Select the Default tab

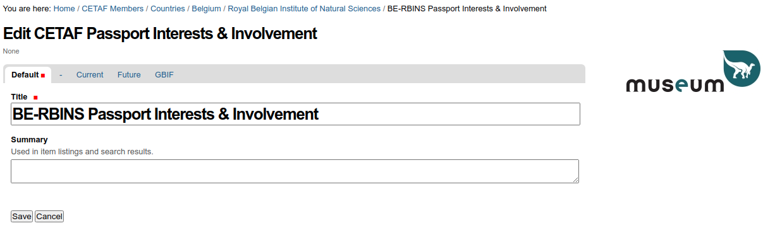(x=28, y=75)
